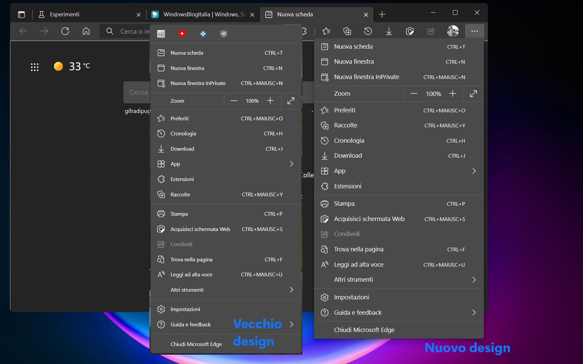Click the sun weather icon
The height and width of the screenshot is (364, 583).
[58, 66]
